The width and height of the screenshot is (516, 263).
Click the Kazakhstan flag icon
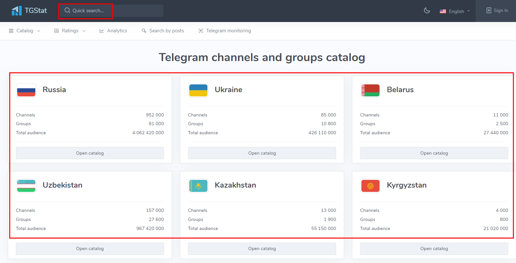pyautogui.click(x=198, y=186)
